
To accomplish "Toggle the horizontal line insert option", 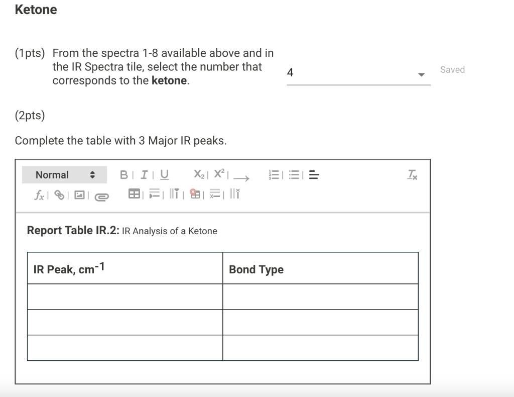I will coord(313,175).
